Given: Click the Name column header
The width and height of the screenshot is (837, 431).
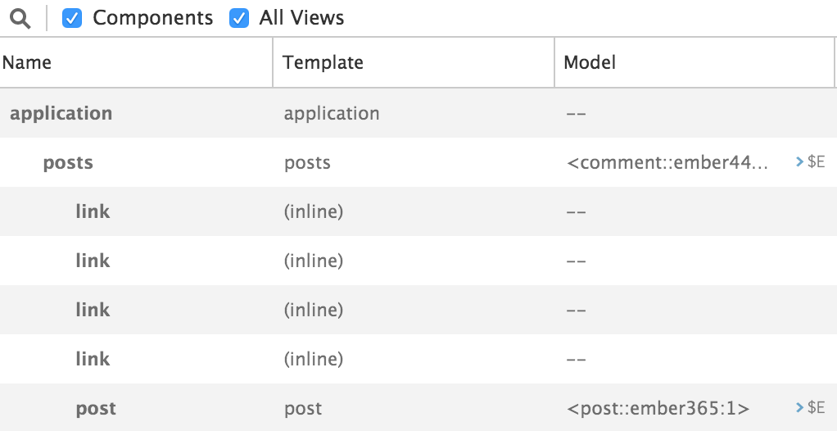Looking at the screenshot, I should coord(26,62).
